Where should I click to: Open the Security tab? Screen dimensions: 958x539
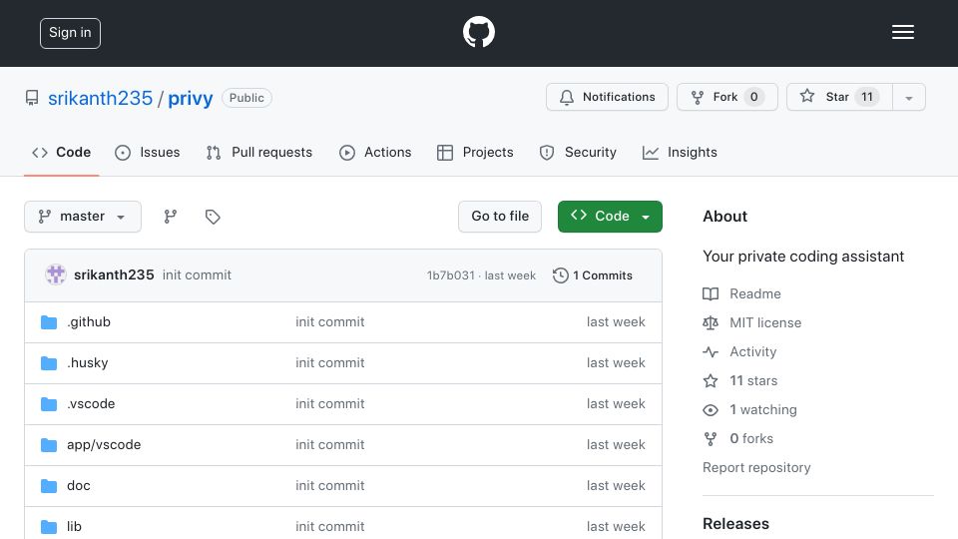[578, 152]
